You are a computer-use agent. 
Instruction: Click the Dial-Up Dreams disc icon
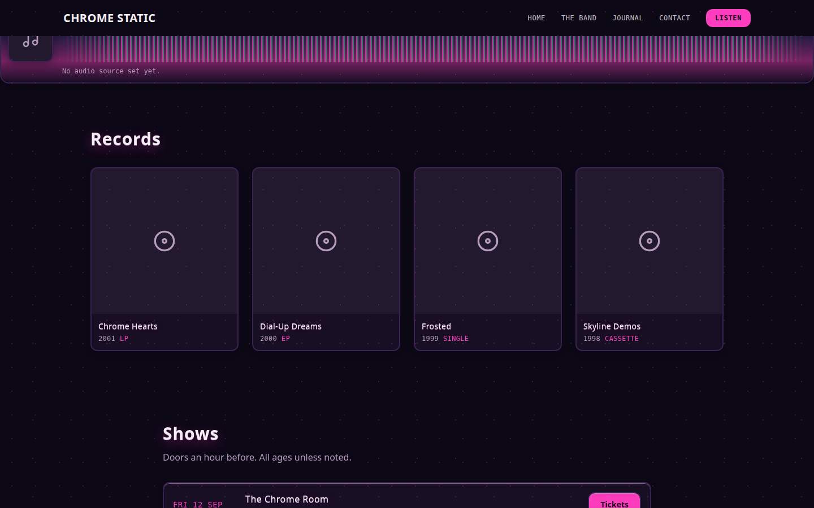[x=326, y=241]
